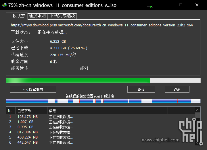The width and height of the screenshot is (207, 150).
Task: Close the download window
Action: 197,5
